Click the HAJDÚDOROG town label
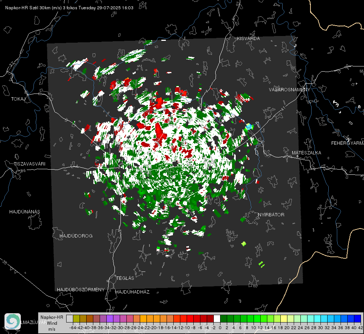Image resolution: width=364 pixels, height=334 pixels. click(76, 236)
